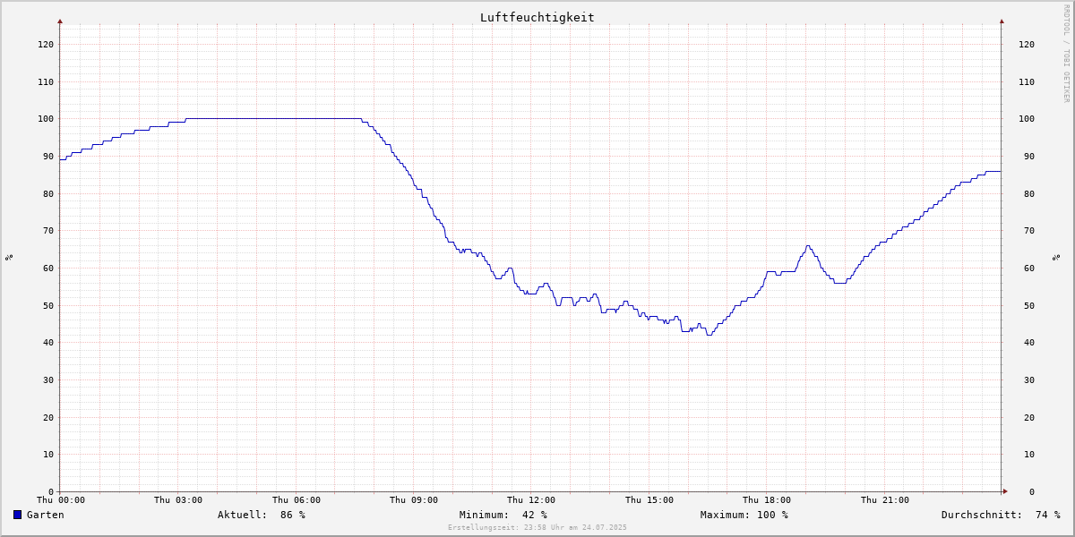Click the blue Garten legend color swatch
1075x537 pixels.
17,515
